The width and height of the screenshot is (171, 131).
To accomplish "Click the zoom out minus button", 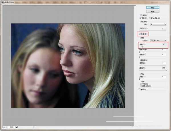I will [4, 127].
